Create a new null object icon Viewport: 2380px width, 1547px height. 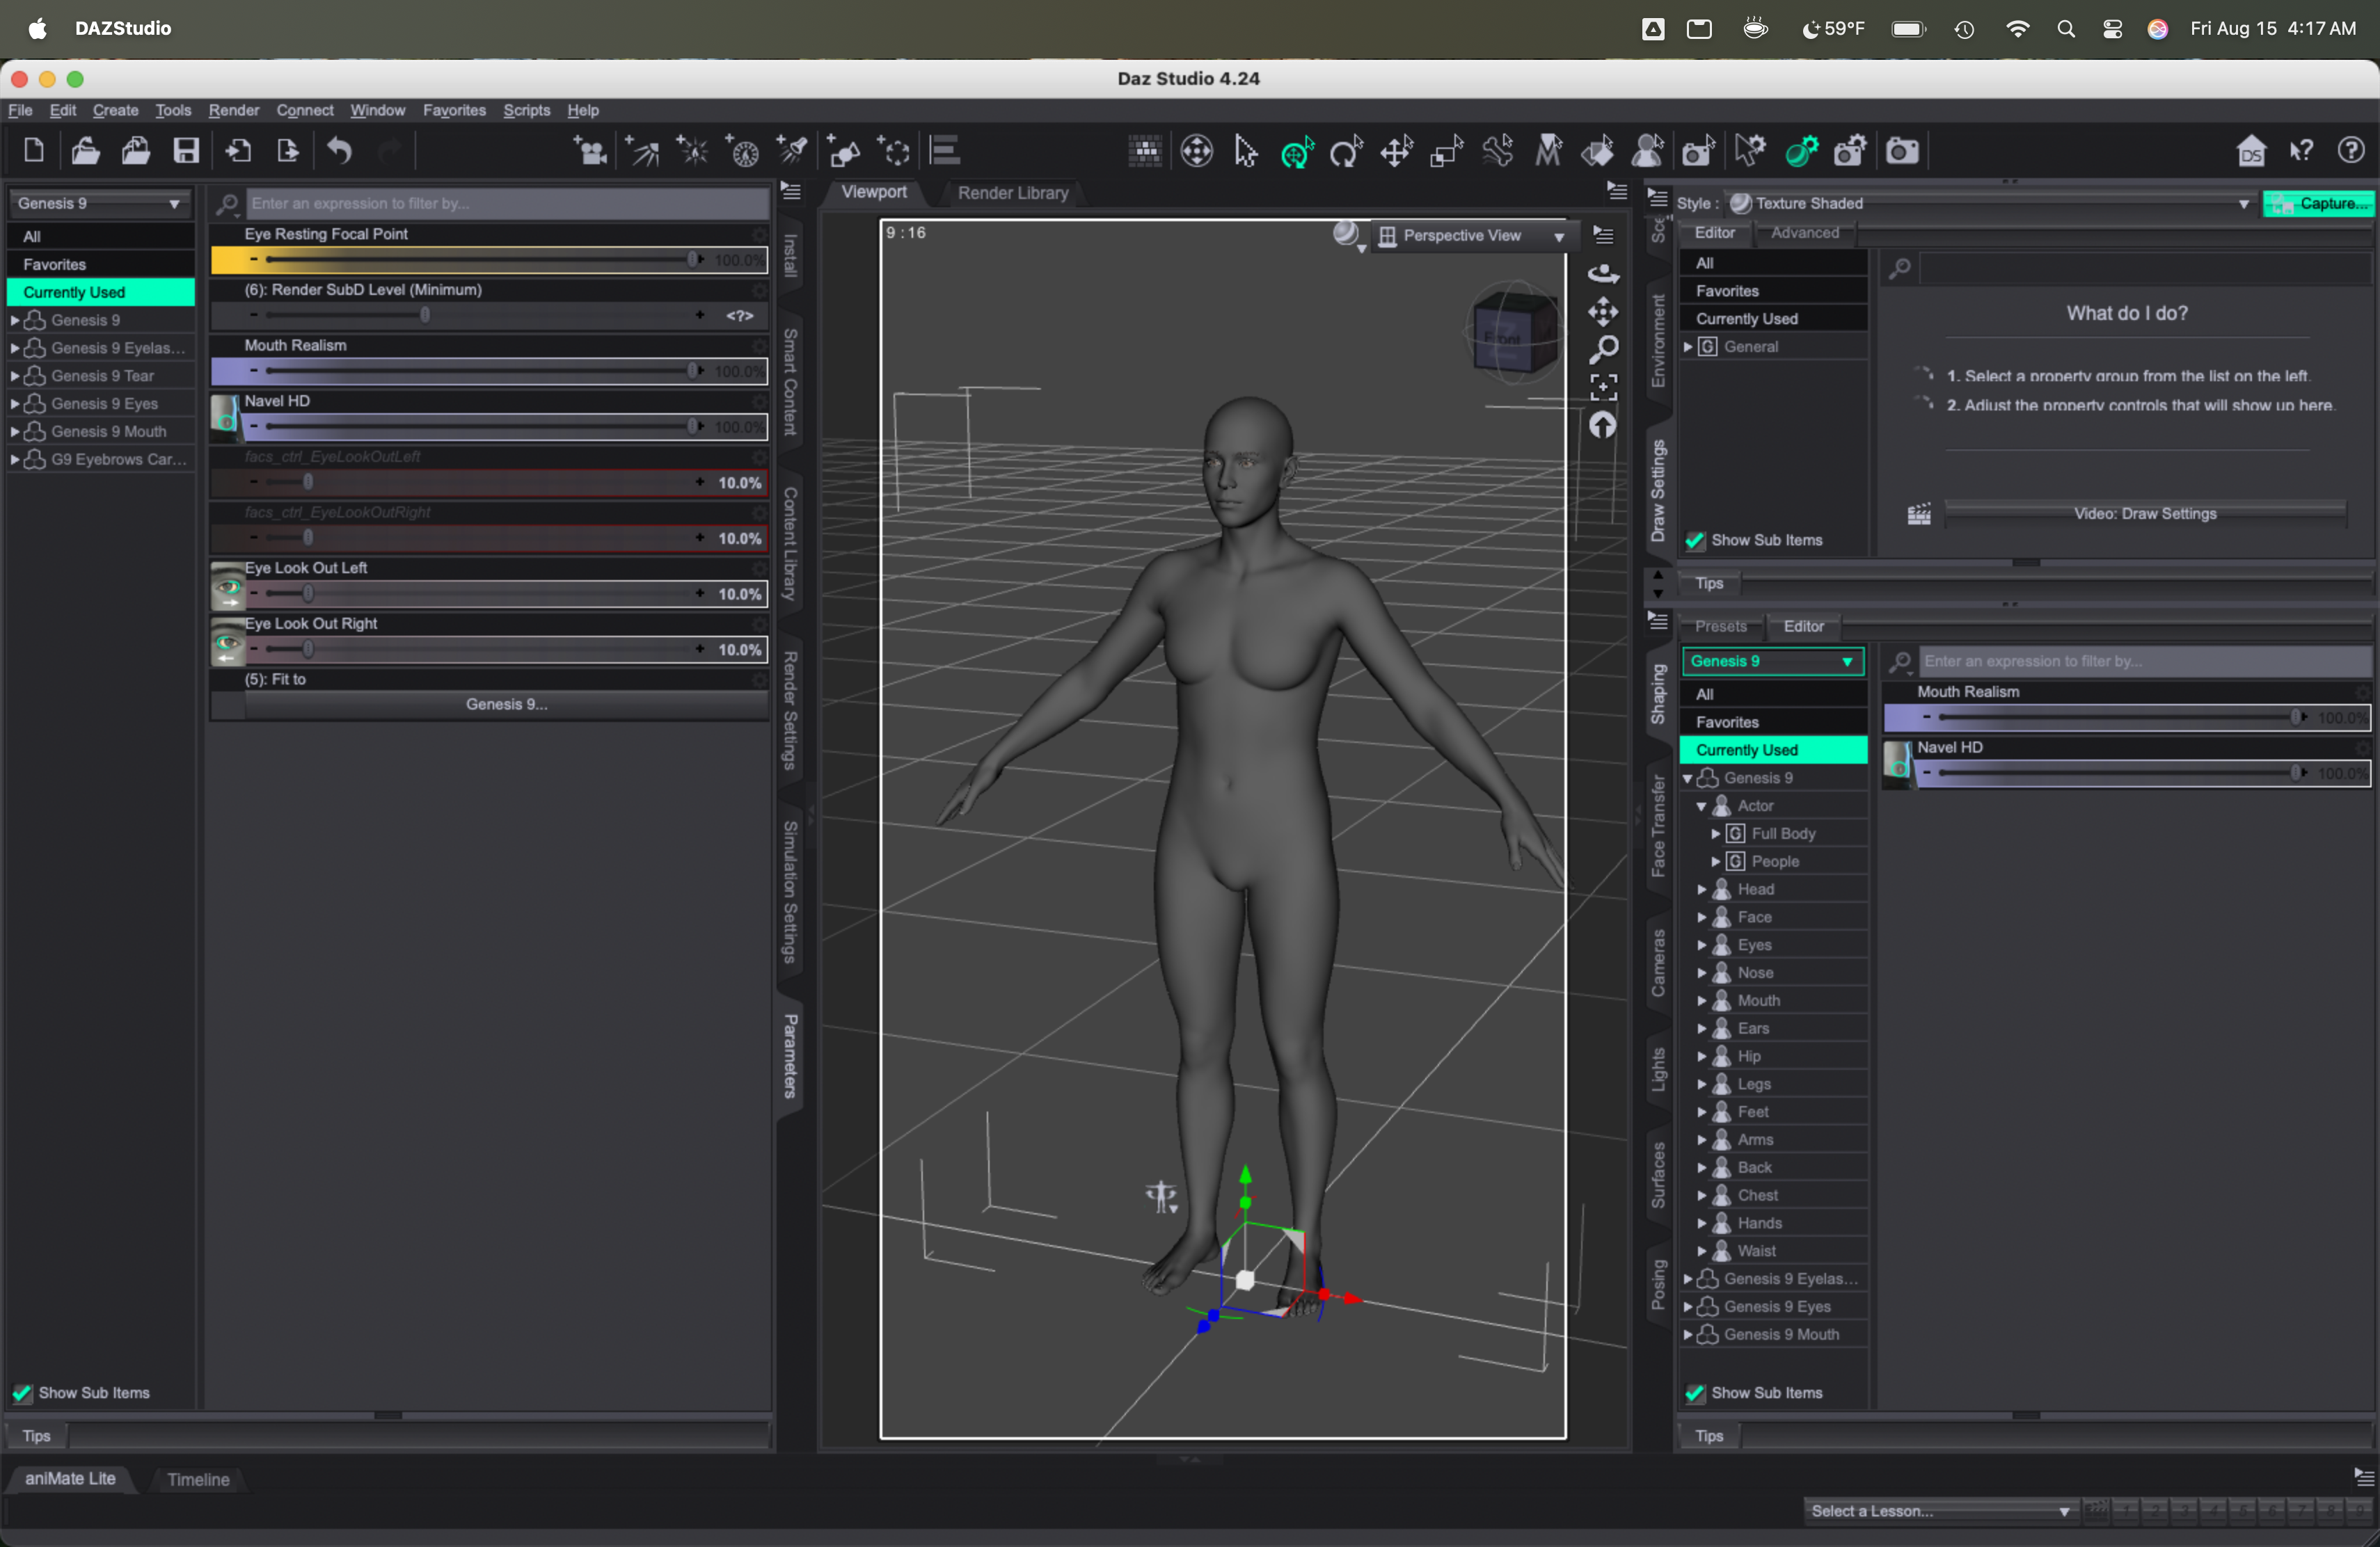tap(894, 151)
